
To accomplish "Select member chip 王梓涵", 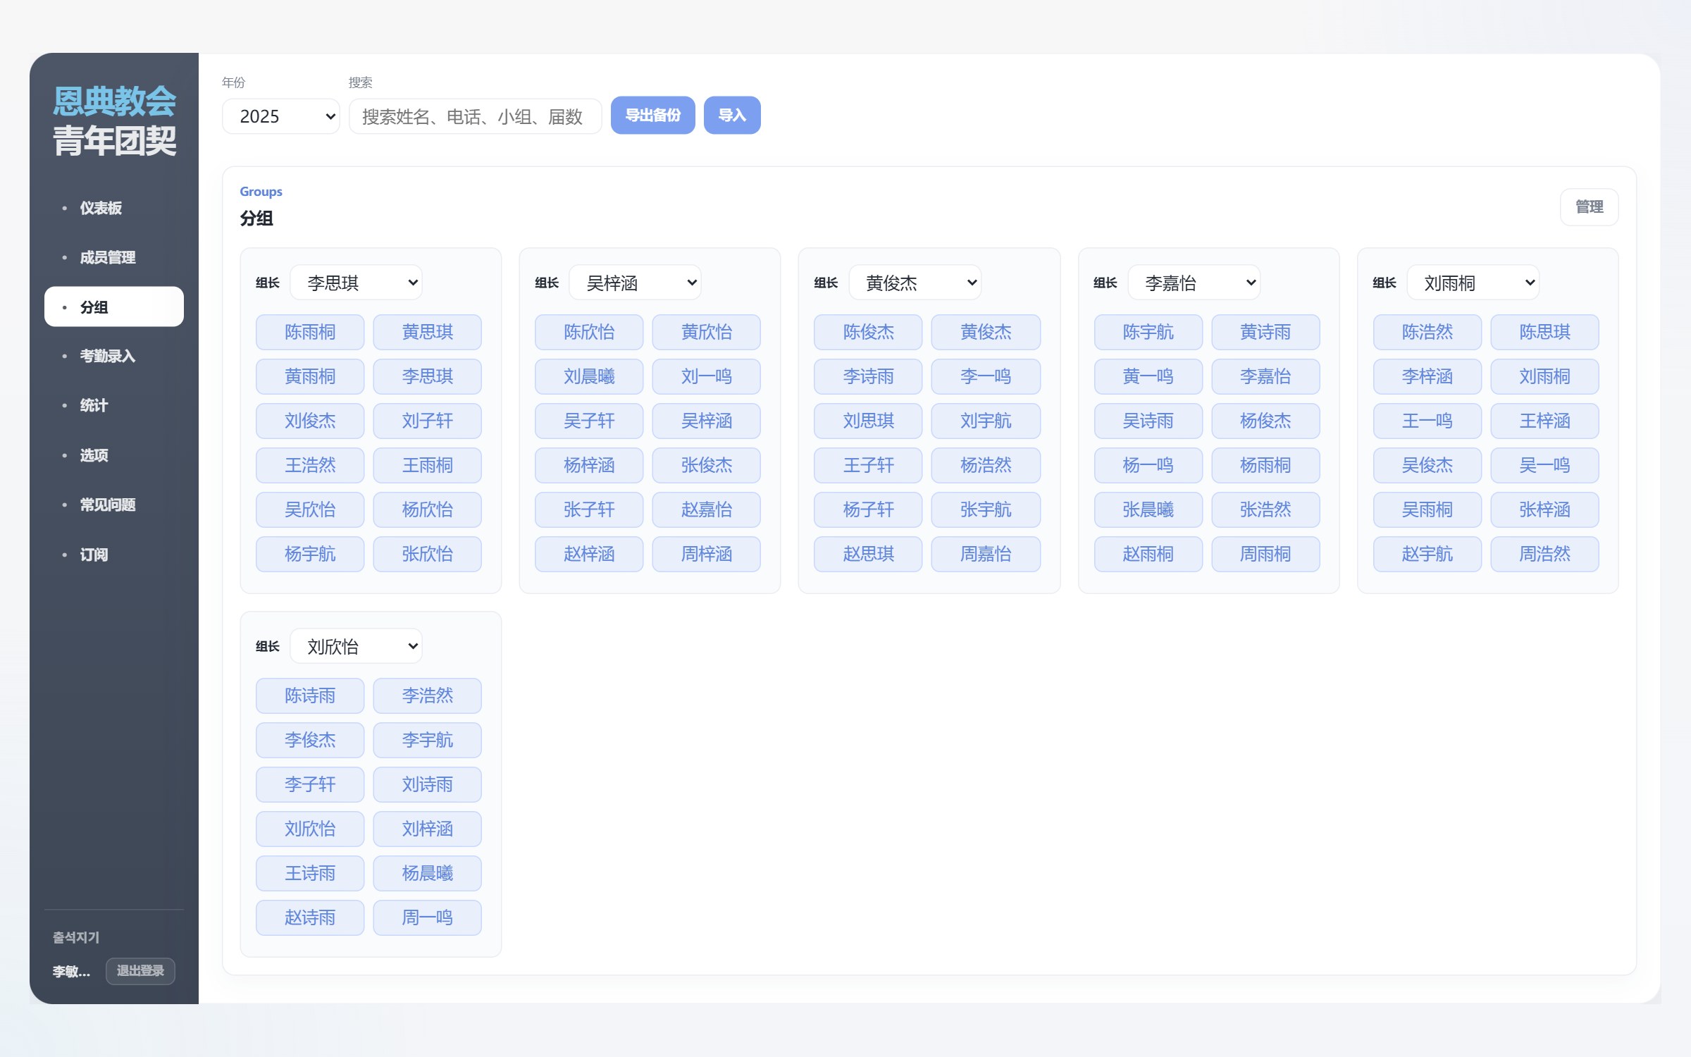I will pos(1544,421).
